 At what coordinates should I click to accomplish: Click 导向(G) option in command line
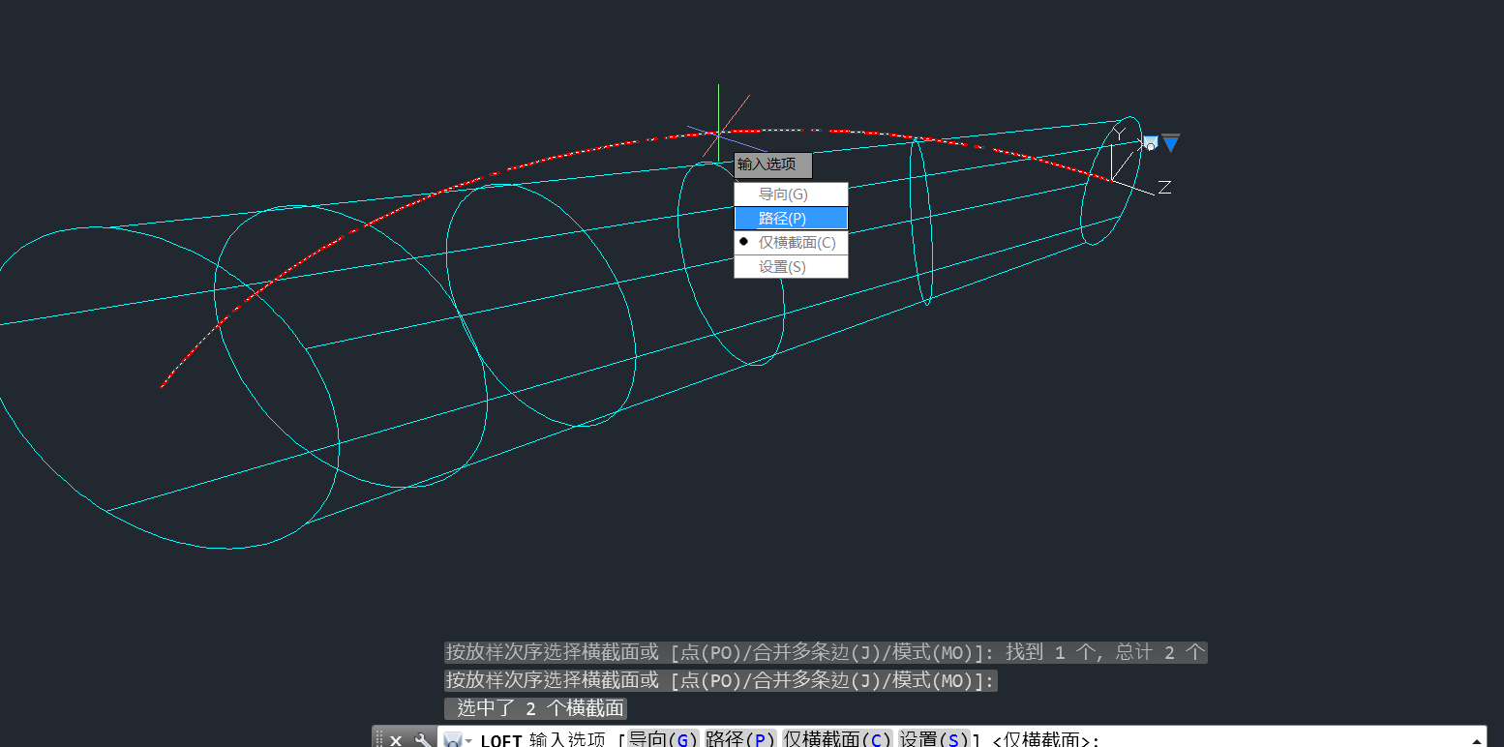point(663,739)
